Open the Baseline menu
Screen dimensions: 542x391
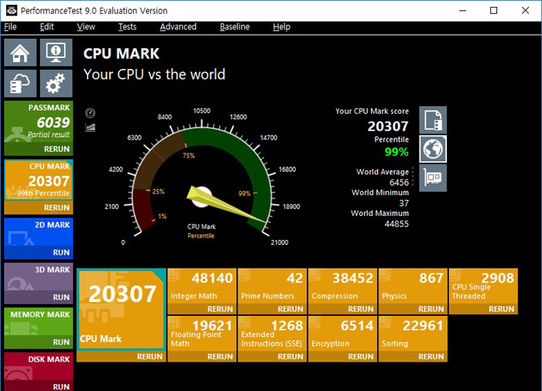click(235, 27)
